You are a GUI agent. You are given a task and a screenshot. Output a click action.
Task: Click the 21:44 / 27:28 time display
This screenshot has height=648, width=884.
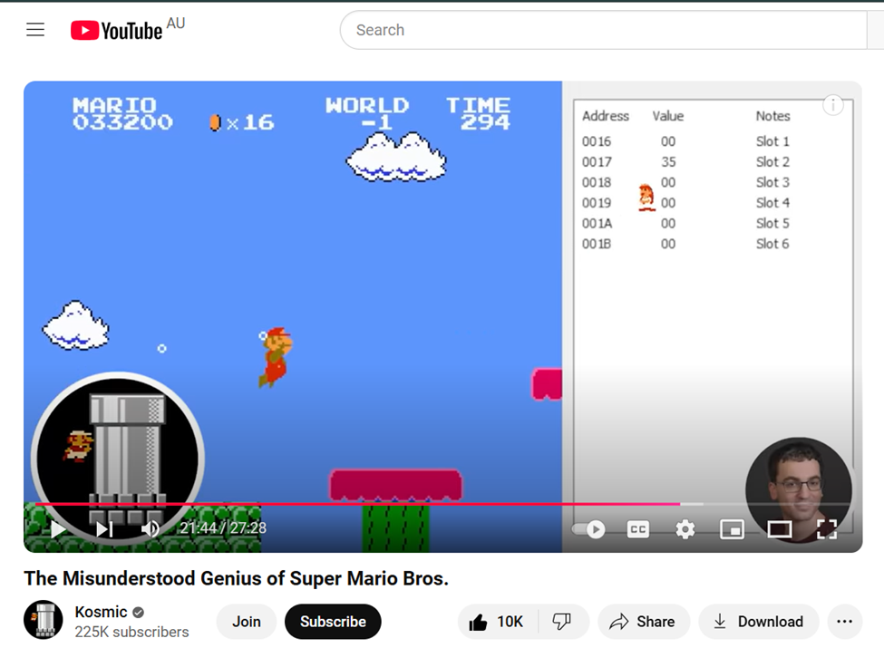pyautogui.click(x=223, y=528)
